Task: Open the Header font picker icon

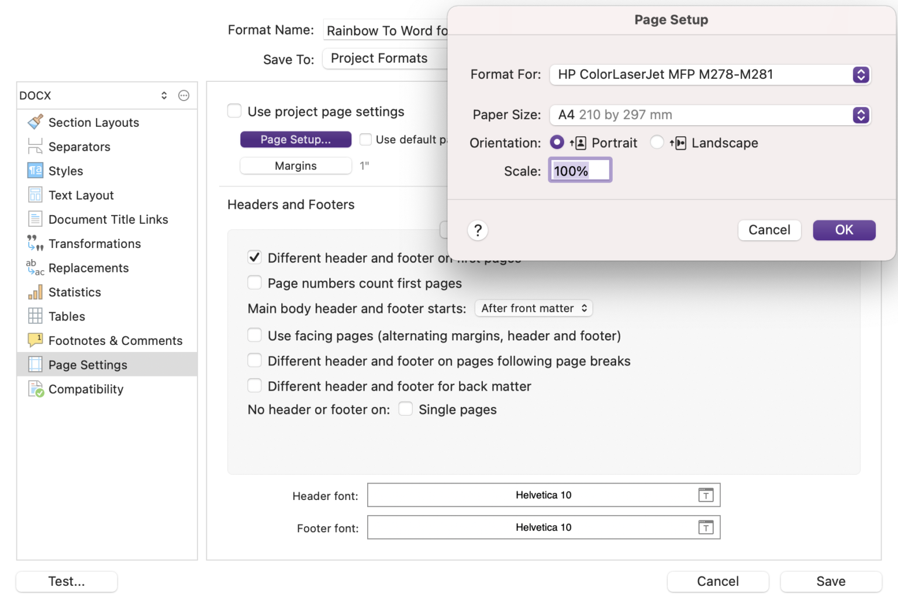Action: [x=706, y=495]
